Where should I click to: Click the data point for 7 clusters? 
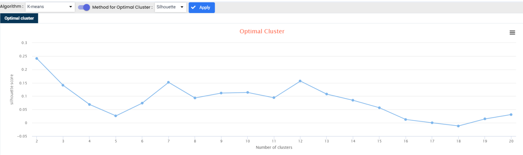[x=168, y=82]
